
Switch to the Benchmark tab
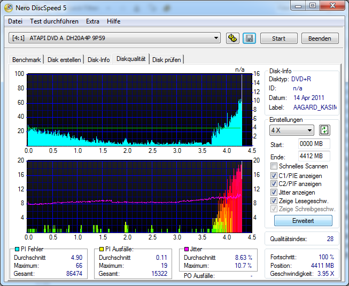[26, 60]
